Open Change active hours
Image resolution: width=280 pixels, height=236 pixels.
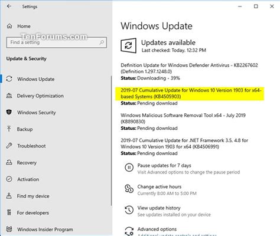159,186
